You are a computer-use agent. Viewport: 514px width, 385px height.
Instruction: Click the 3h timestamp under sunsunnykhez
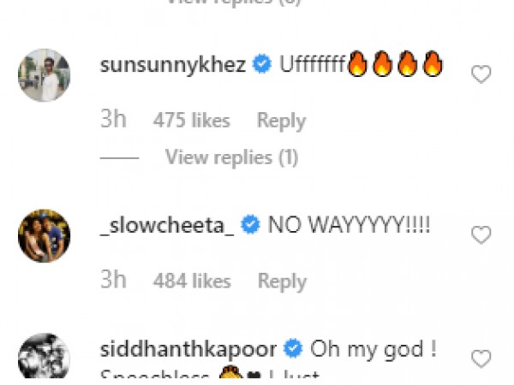113,121
